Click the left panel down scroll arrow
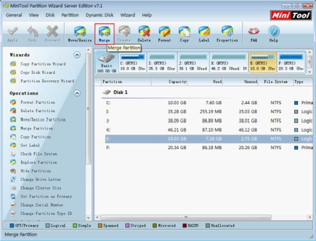Viewport: 316px width, 241px height. [88, 218]
